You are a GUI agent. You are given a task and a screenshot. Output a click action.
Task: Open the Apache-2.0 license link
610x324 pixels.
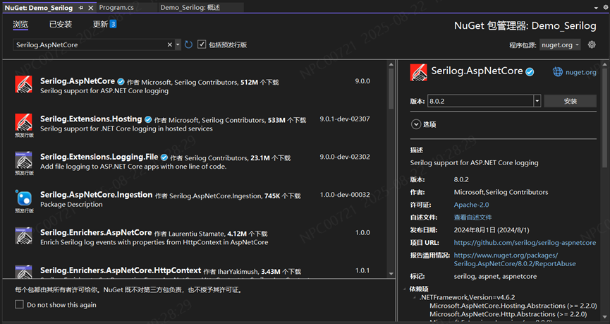click(471, 205)
